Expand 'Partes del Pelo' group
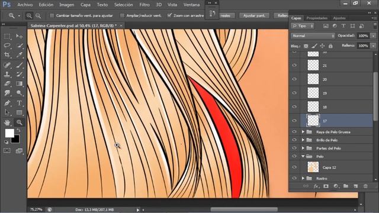Image resolution: width=379 pixels, height=213 pixels. click(303, 149)
